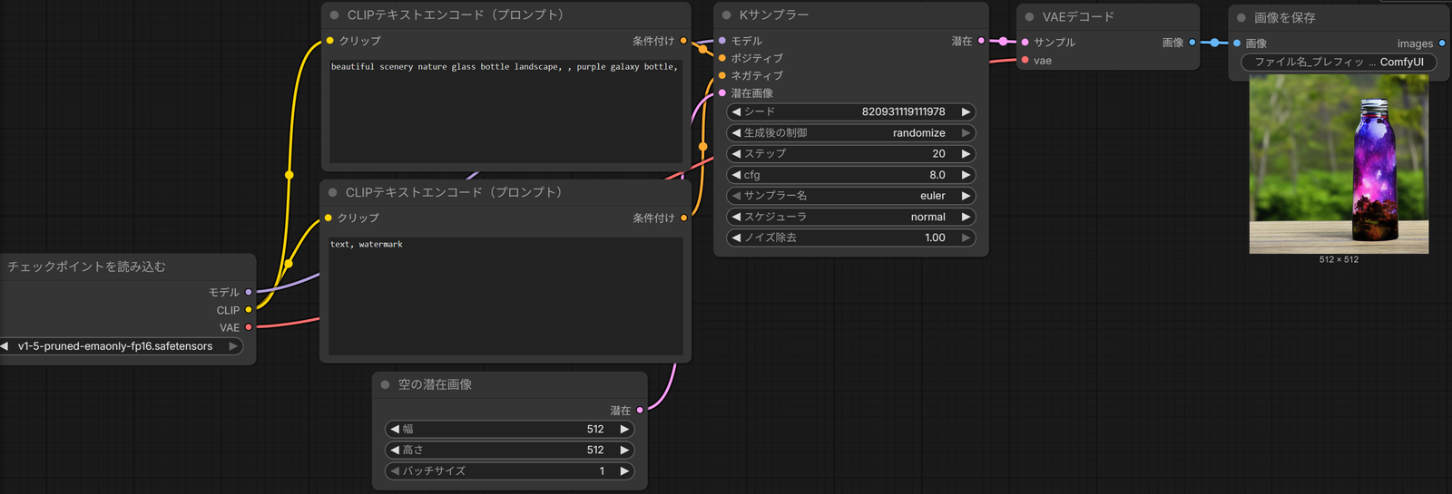
Task: Select the チェックポイントを読み込む node title
Action: click(x=86, y=266)
